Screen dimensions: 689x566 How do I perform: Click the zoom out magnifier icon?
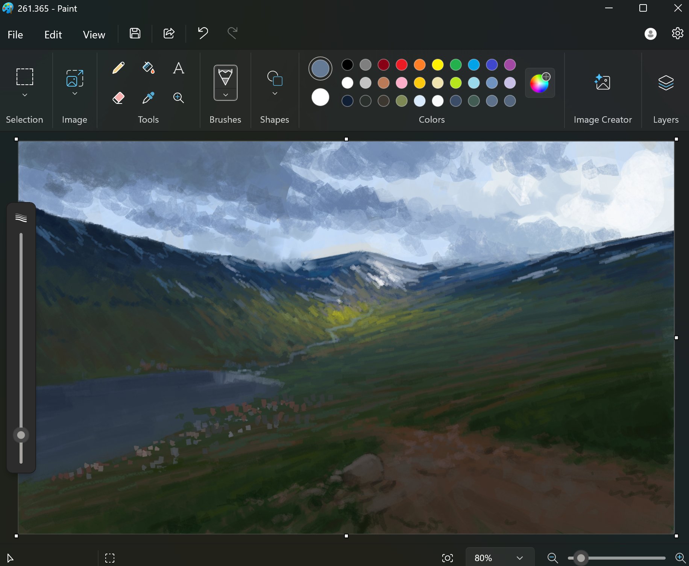[552, 558]
